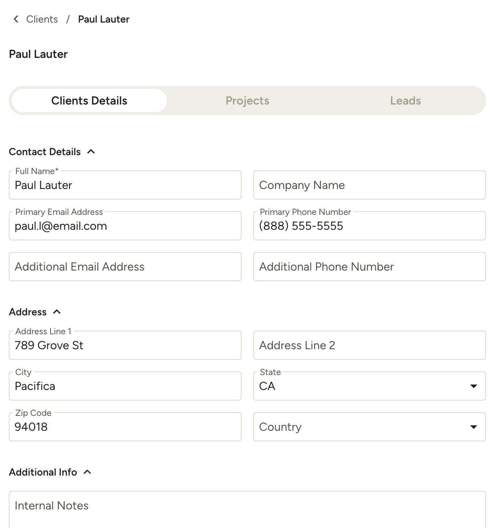Collapse the Additional Info section chevron
497x528 pixels.
point(87,472)
